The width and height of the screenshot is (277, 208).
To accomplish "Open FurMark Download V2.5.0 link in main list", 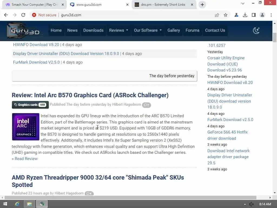I will [37, 62].
